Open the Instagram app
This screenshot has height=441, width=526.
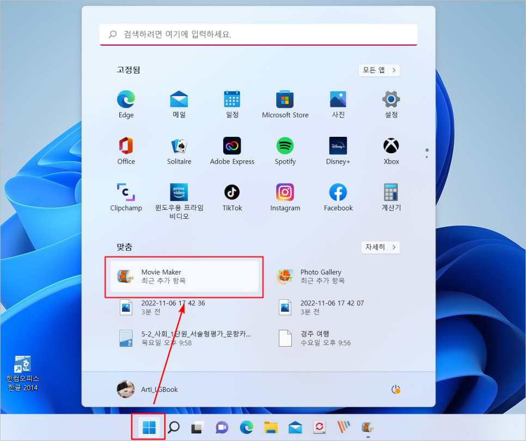click(x=285, y=197)
